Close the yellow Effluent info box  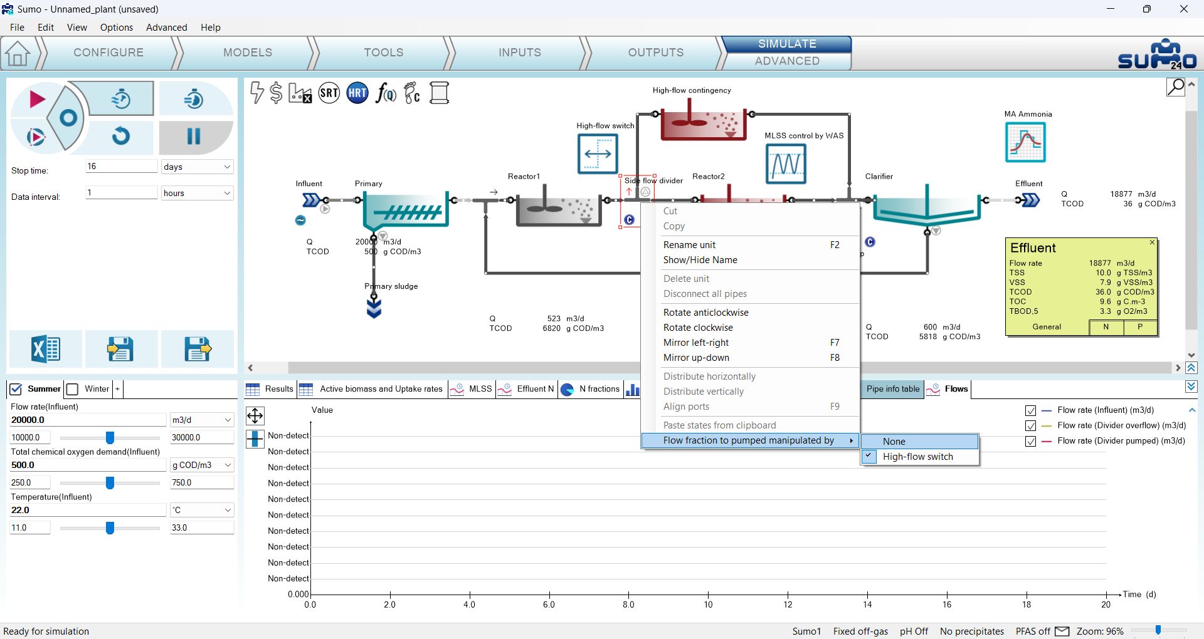[x=1152, y=242]
